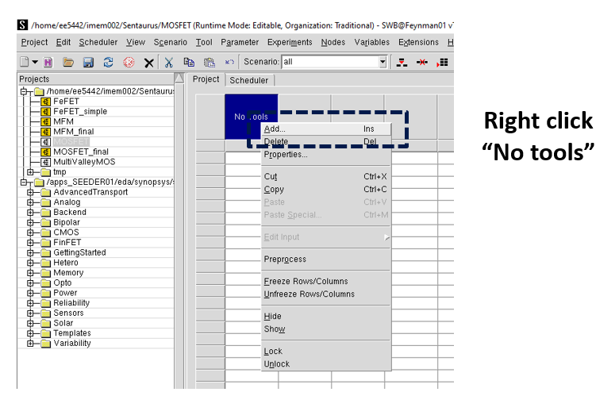Click the scissors Cut toolbar icon
Screen dimensions: 596x415
169,62
